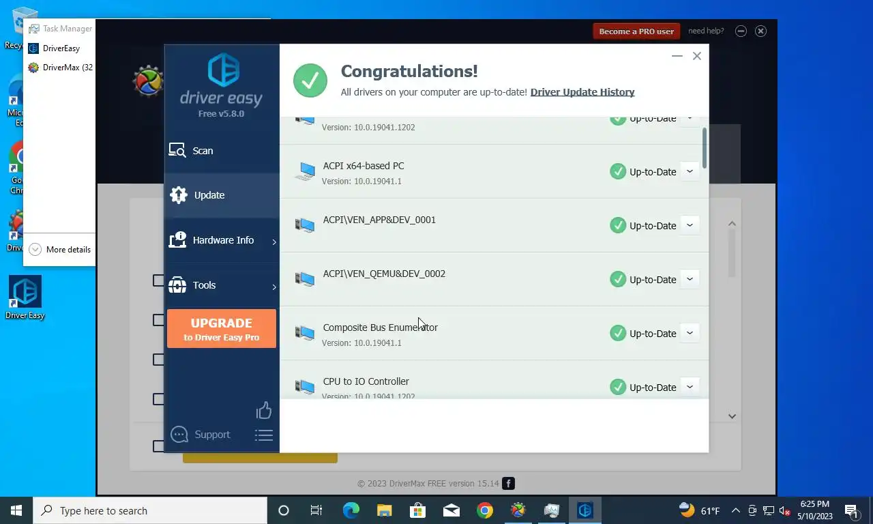Click the thumbs-up like icon
The image size is (873, 524).
coord(264,410)
